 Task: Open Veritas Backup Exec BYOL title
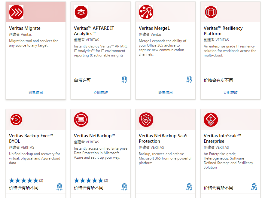pyautogui.click(x=32, y=139)
